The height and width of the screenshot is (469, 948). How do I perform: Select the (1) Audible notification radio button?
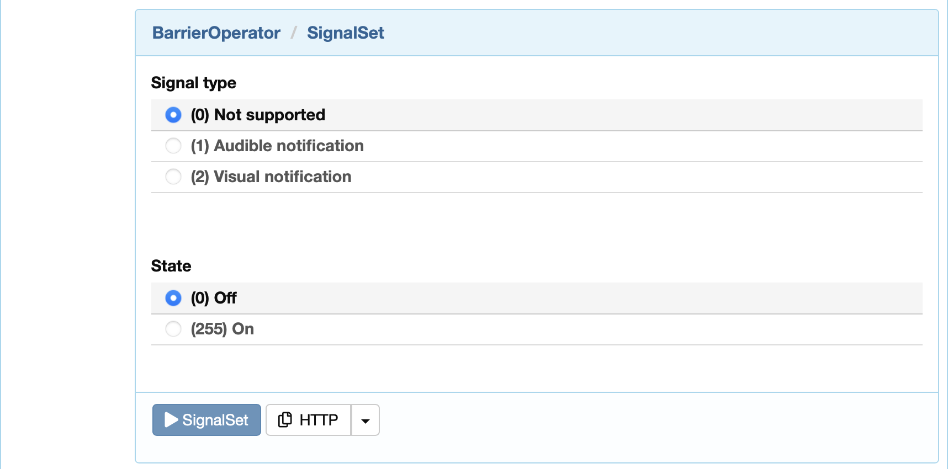173,146
